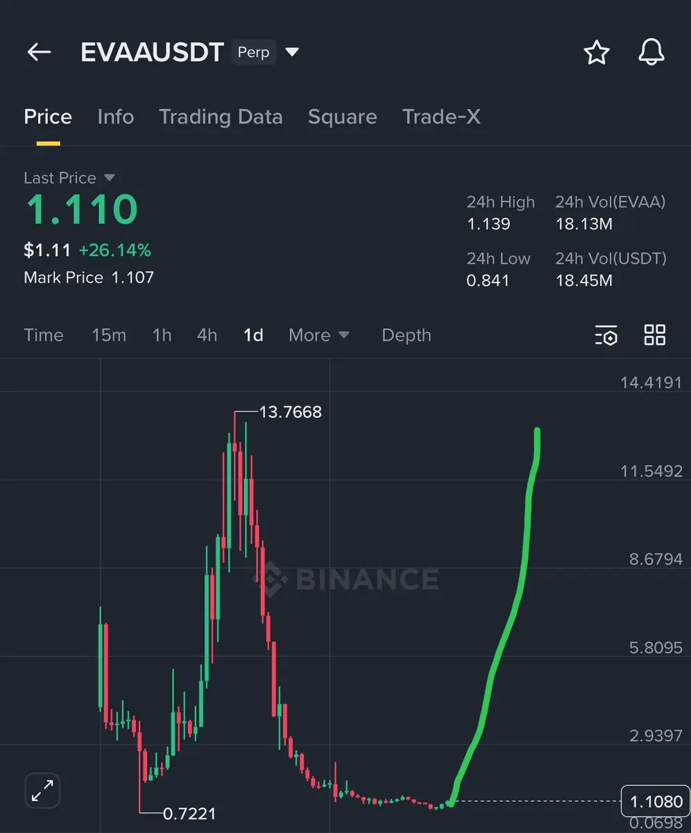Tap the 0.7221 chart low label
This screenshot has height=833, width=691.
click(x=189, y=813)
